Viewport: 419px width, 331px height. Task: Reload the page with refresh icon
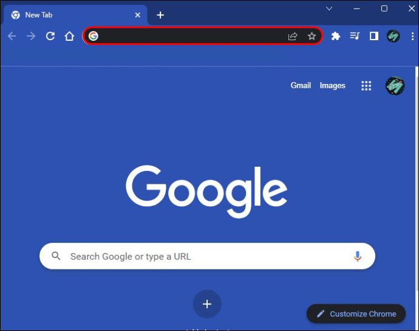50,36
